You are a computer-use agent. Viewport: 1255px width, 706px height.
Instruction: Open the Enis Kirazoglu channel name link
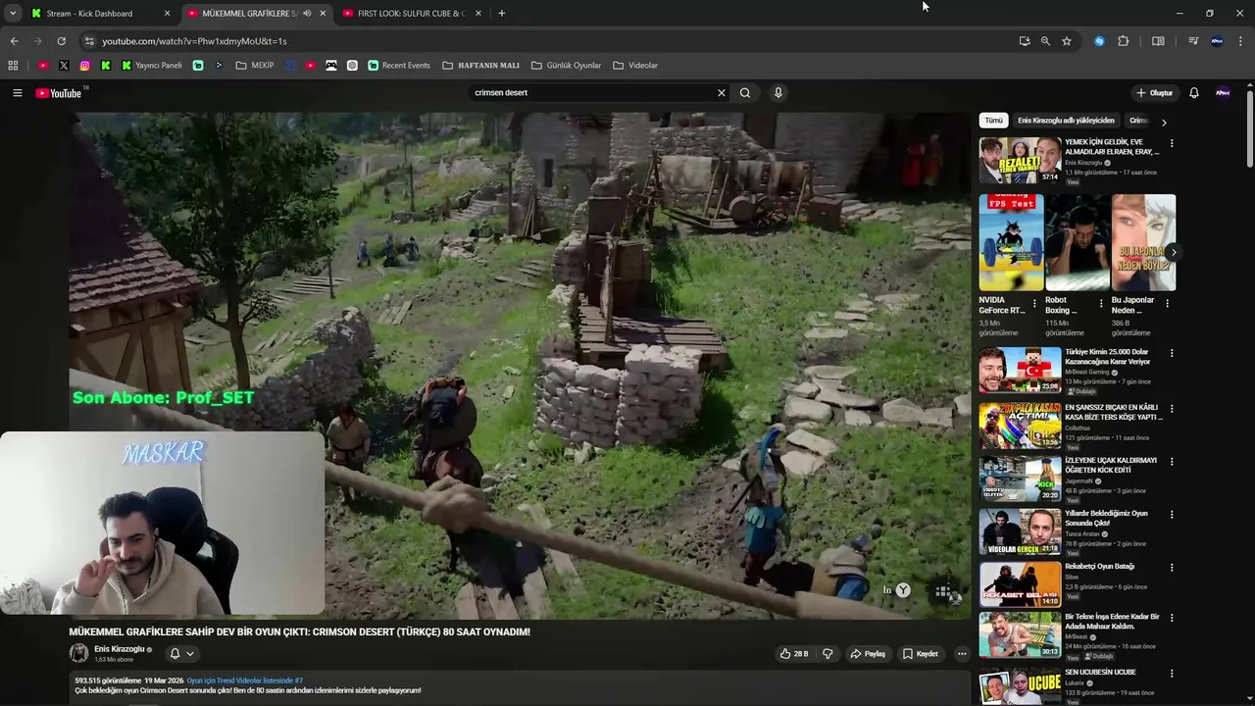(120, 649)
